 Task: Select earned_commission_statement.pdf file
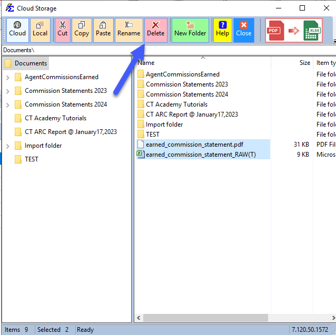point(194,145)
